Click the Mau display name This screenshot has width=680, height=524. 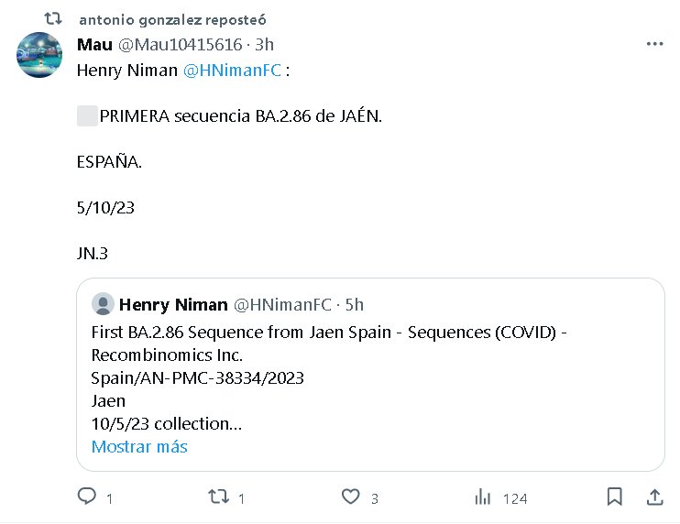click(x=94, y=45)
